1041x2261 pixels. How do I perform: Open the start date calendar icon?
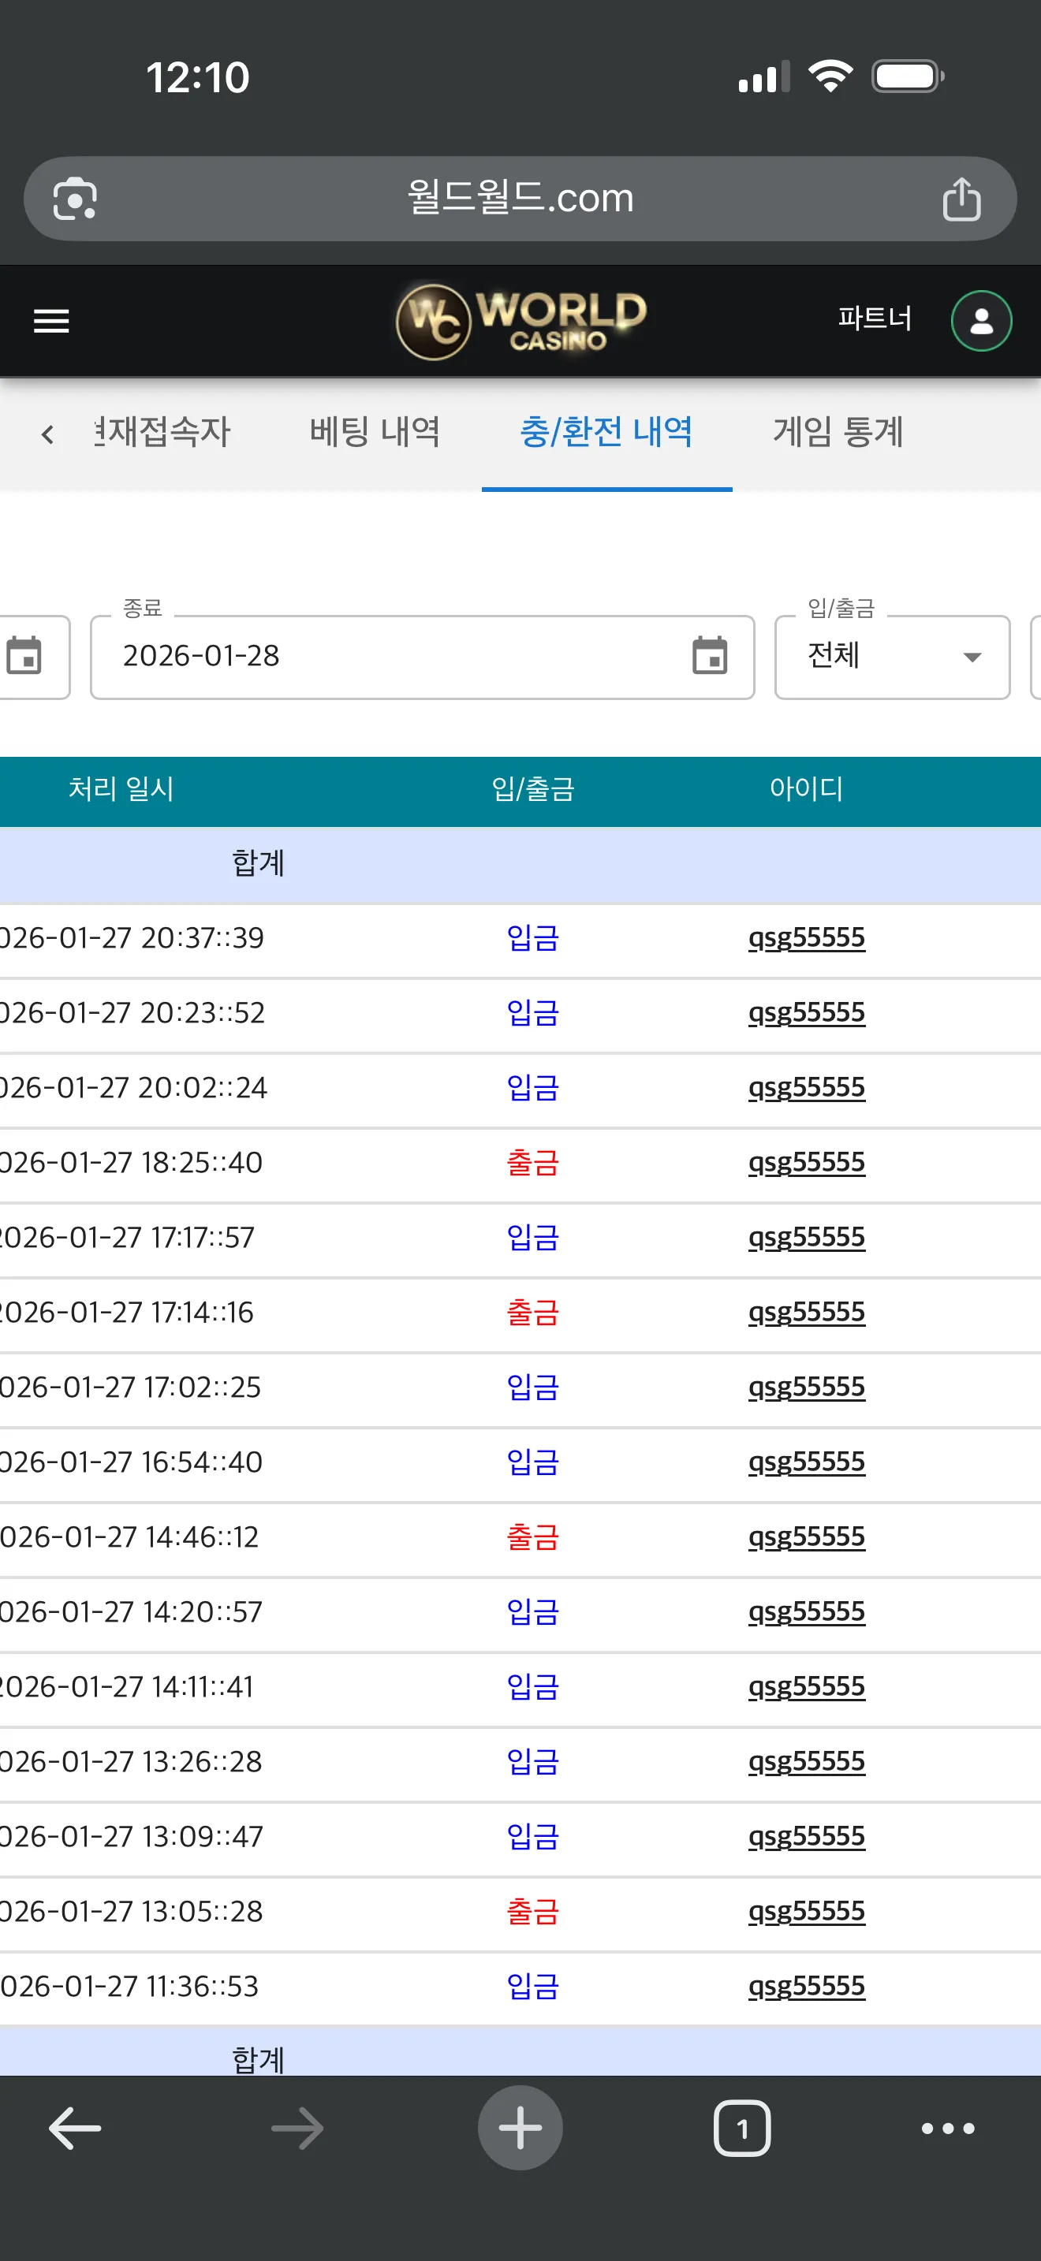click(x=24, y=656)
